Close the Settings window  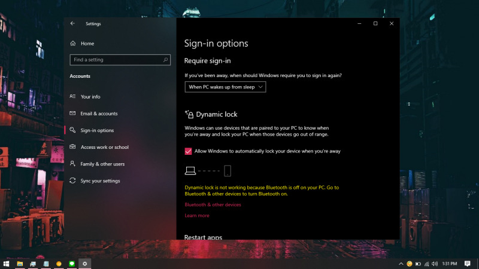click(x=392, y=23)
